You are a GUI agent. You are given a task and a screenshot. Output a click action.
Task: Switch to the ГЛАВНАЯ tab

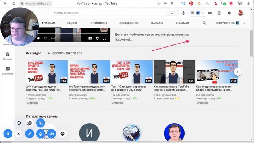[x=48, y=23]
